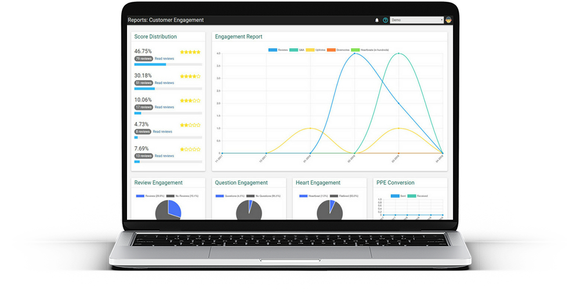
Task: Click the two-star rating icons
Action: pos(190,125)
